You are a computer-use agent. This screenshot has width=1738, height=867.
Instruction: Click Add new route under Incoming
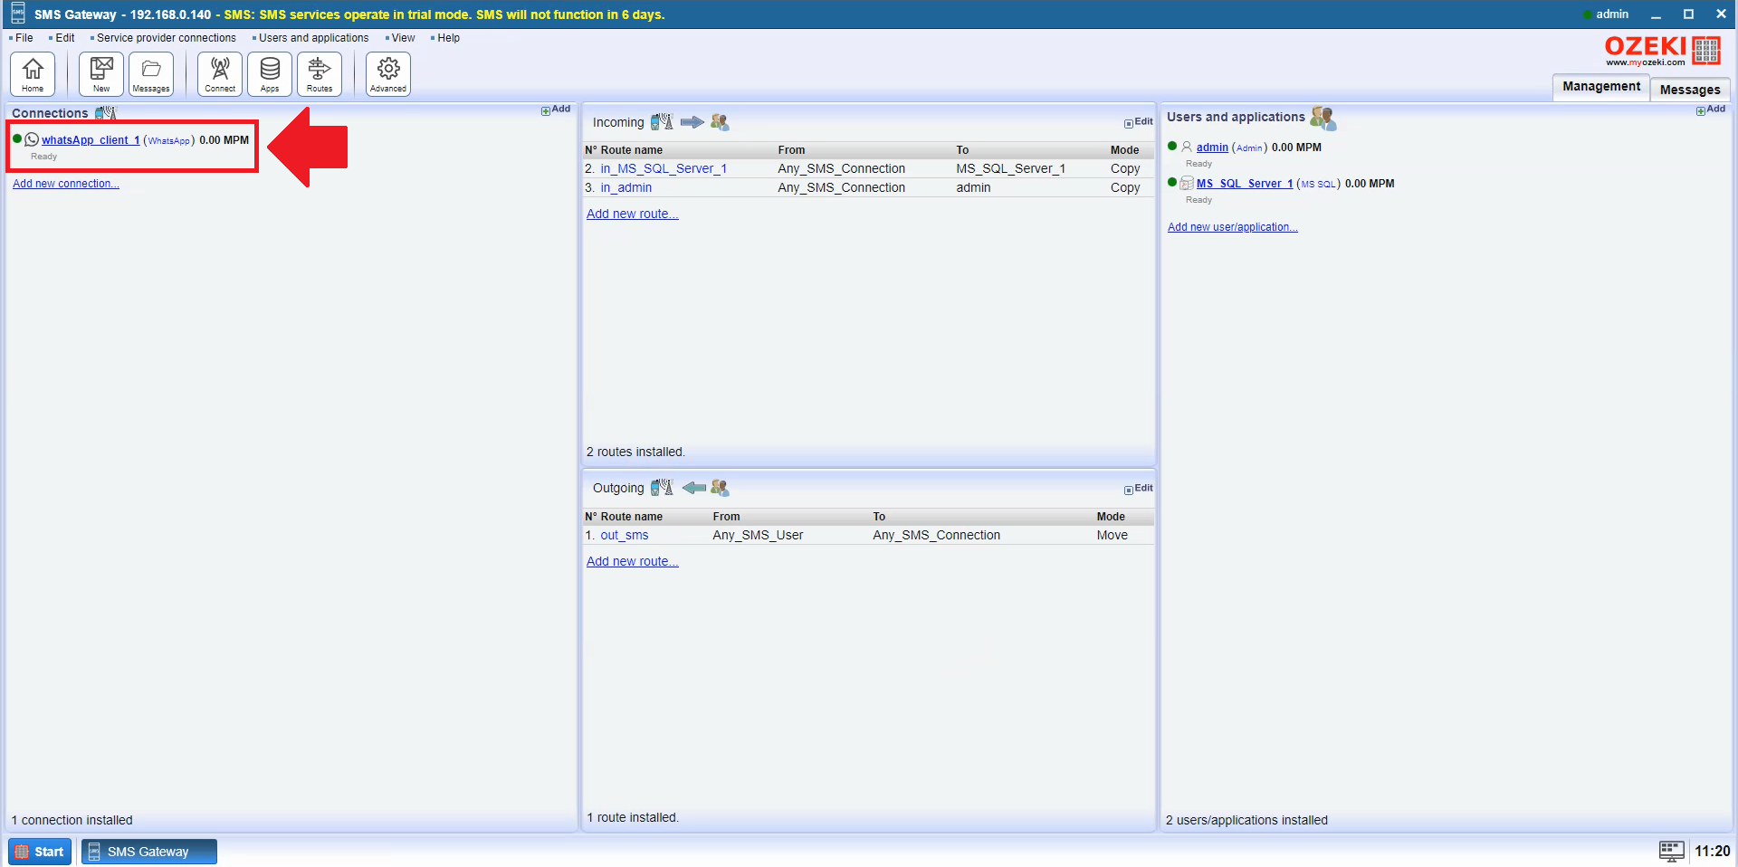tap(633, 214)
